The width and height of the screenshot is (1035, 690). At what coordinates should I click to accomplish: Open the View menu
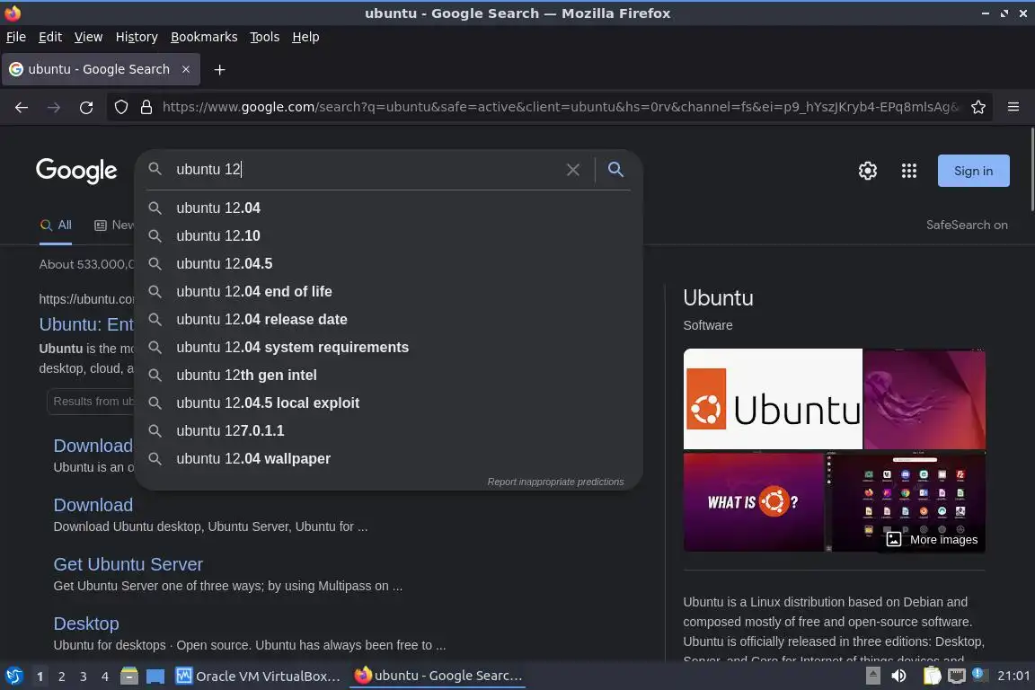(88, 37)
